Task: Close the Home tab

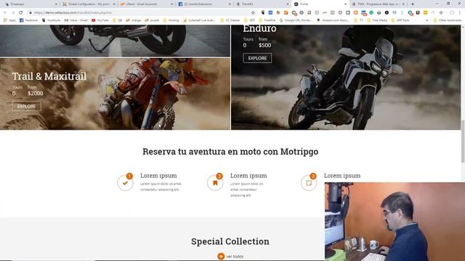Action: click(x=345, y=4)
